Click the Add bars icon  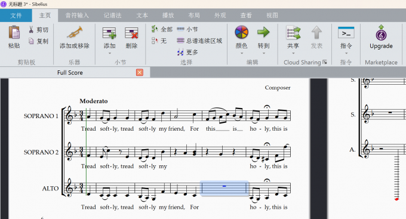click(x=109, y=33)
